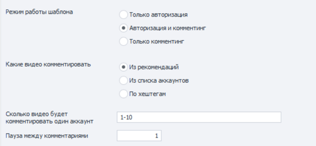316x146 pixels.
Task: Click the "Из списка аккаунтов" option text
Action: (156, 80)
